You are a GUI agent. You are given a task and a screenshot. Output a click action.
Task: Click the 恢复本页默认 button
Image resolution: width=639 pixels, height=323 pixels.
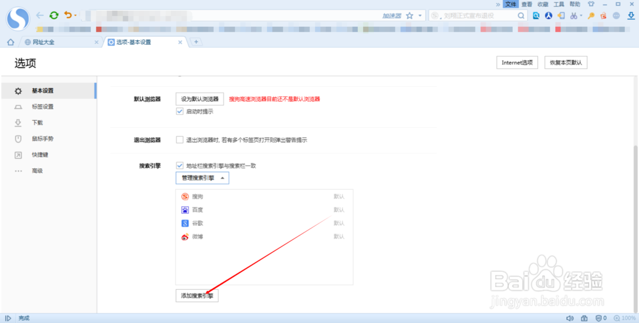coord(566,63)
